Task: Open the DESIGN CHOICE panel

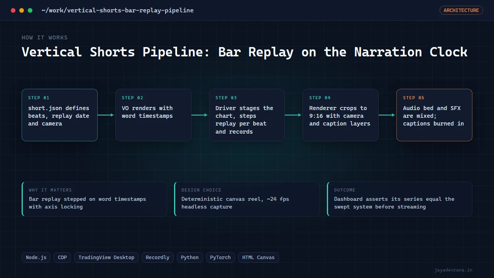Action: (247, 199)
